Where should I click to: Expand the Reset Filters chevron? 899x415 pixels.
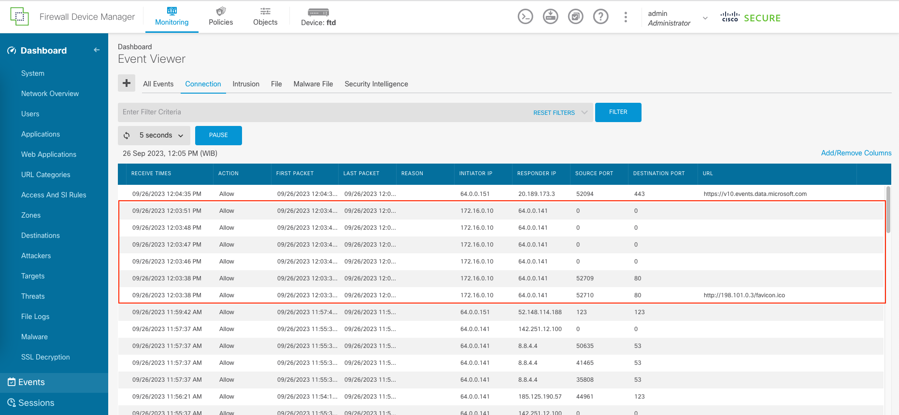[x=585, y=112]
